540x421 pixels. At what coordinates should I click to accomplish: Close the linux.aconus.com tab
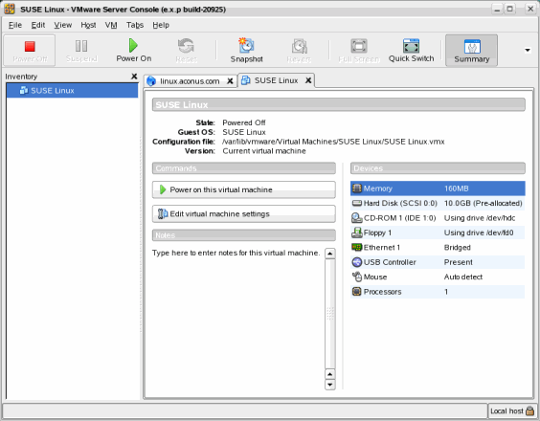click(x=230, y=81)
